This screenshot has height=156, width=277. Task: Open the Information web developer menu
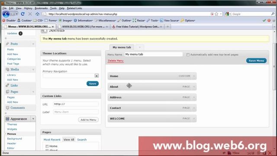(x=84, y=20)
